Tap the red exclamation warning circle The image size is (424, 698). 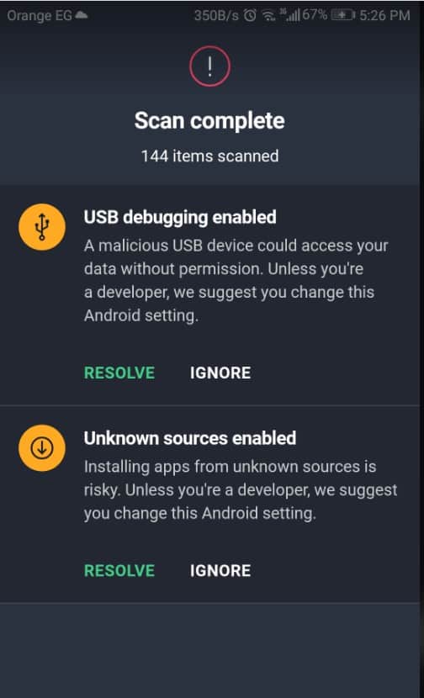point(209,66)
